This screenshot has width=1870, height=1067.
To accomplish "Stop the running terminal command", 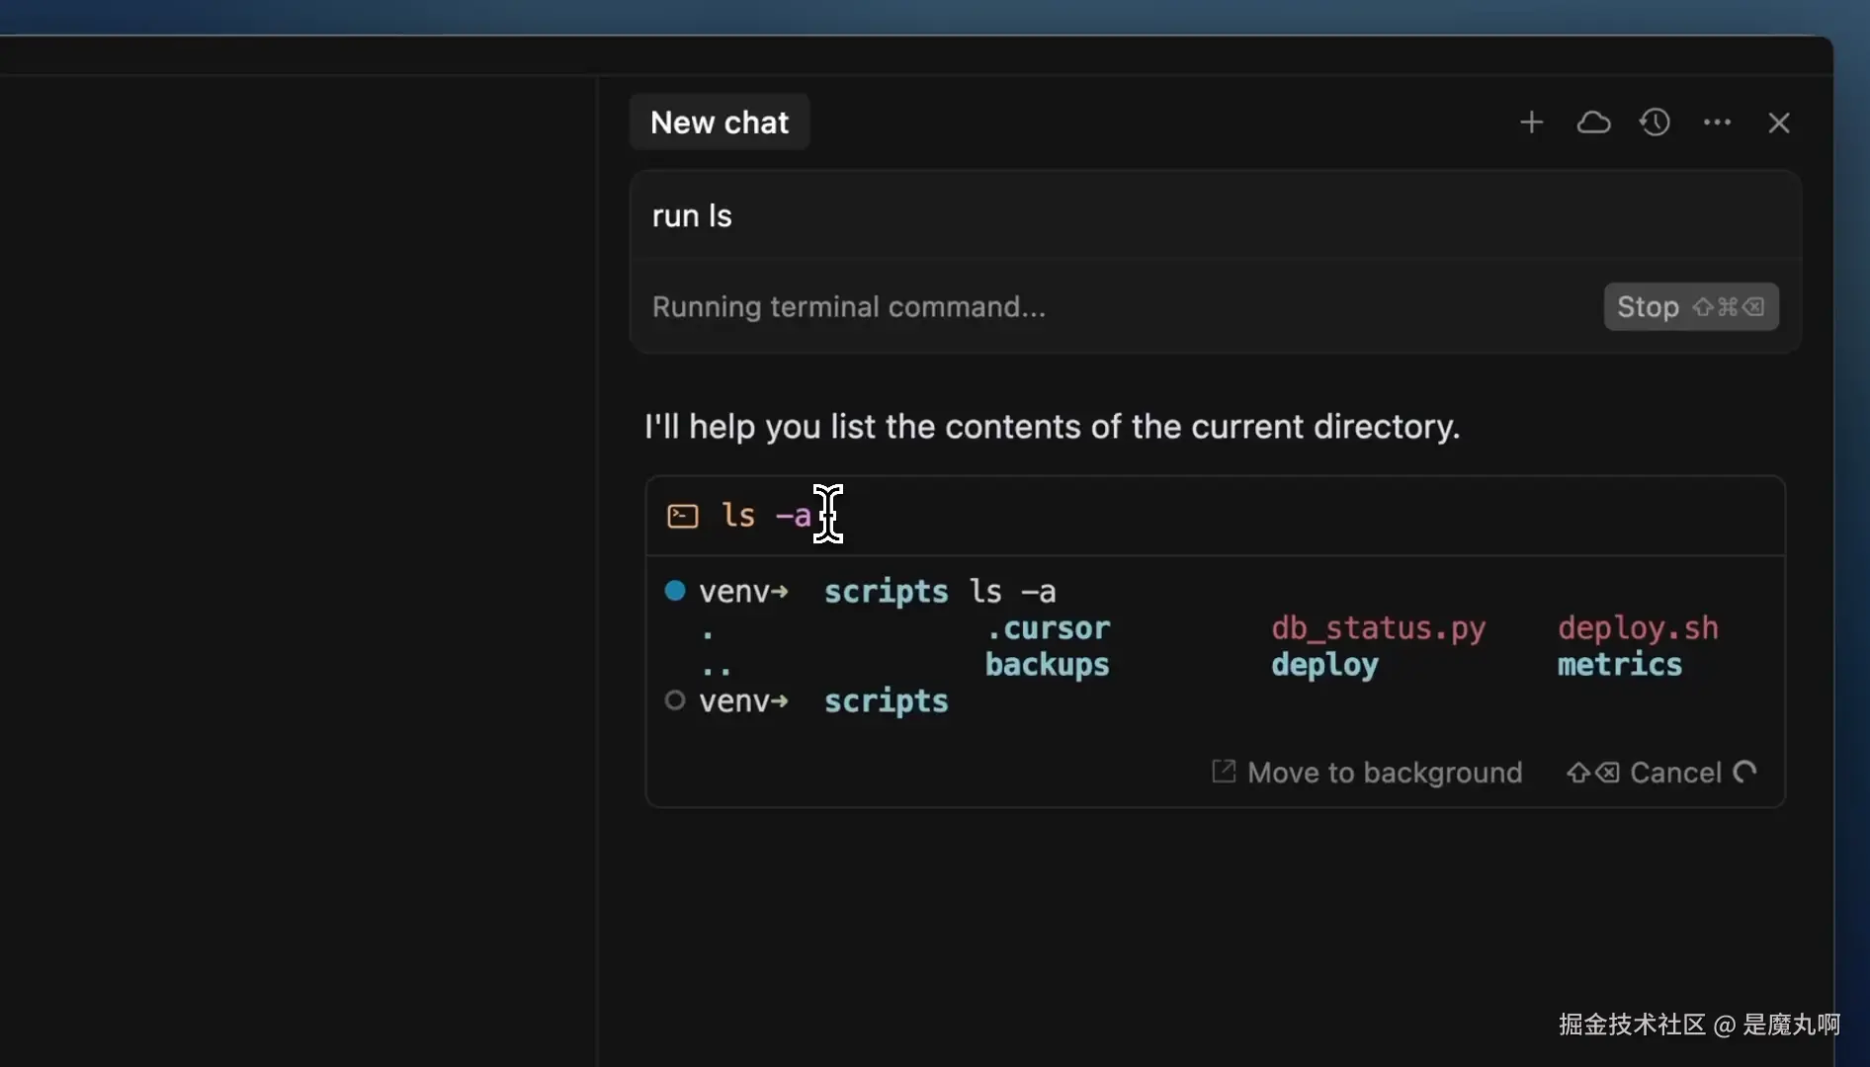I will (1691, 306).
